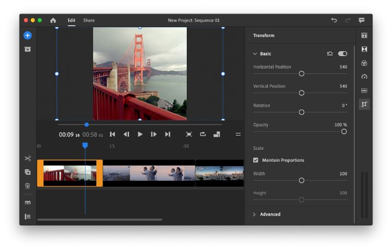
Task: Collapse the Basic section
Action: point(255,54)
